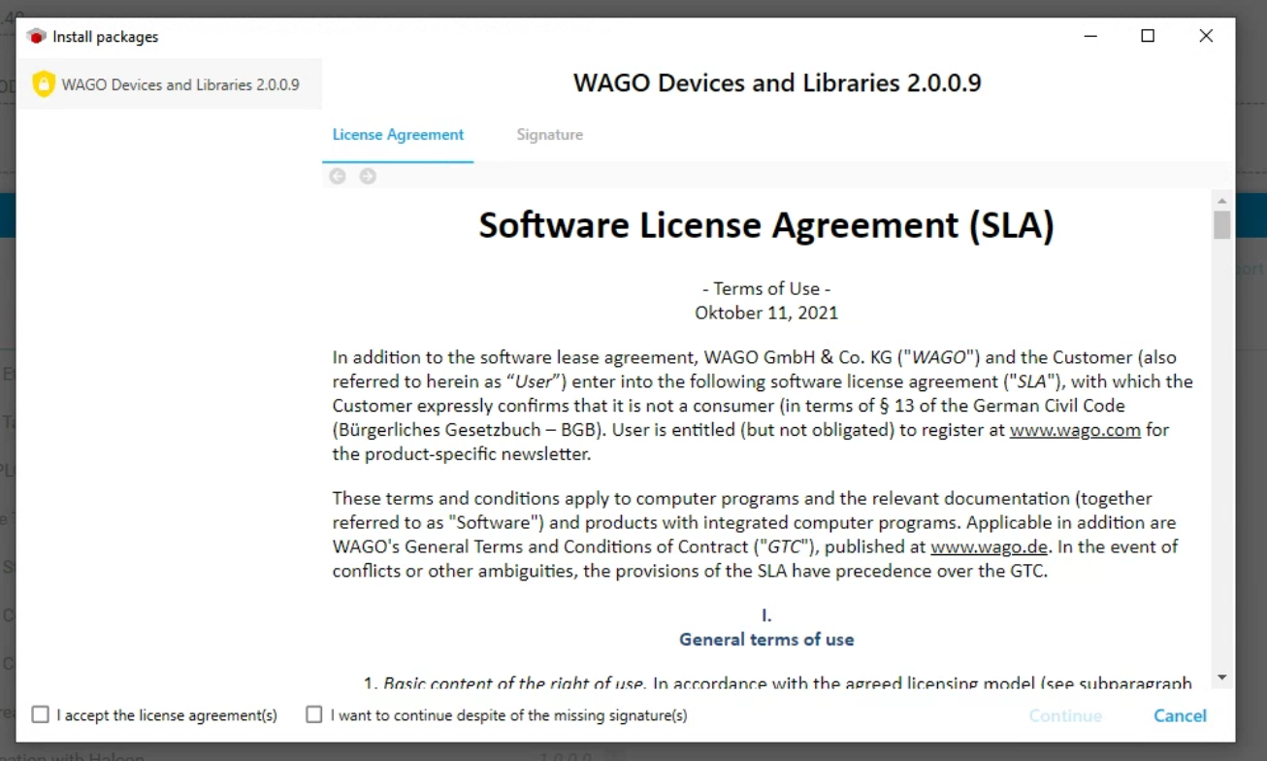Click the license viewer scrollbar thumb
This screenshot has height=761, width=1267.
pyautogui.click(x=1221, y=224)
